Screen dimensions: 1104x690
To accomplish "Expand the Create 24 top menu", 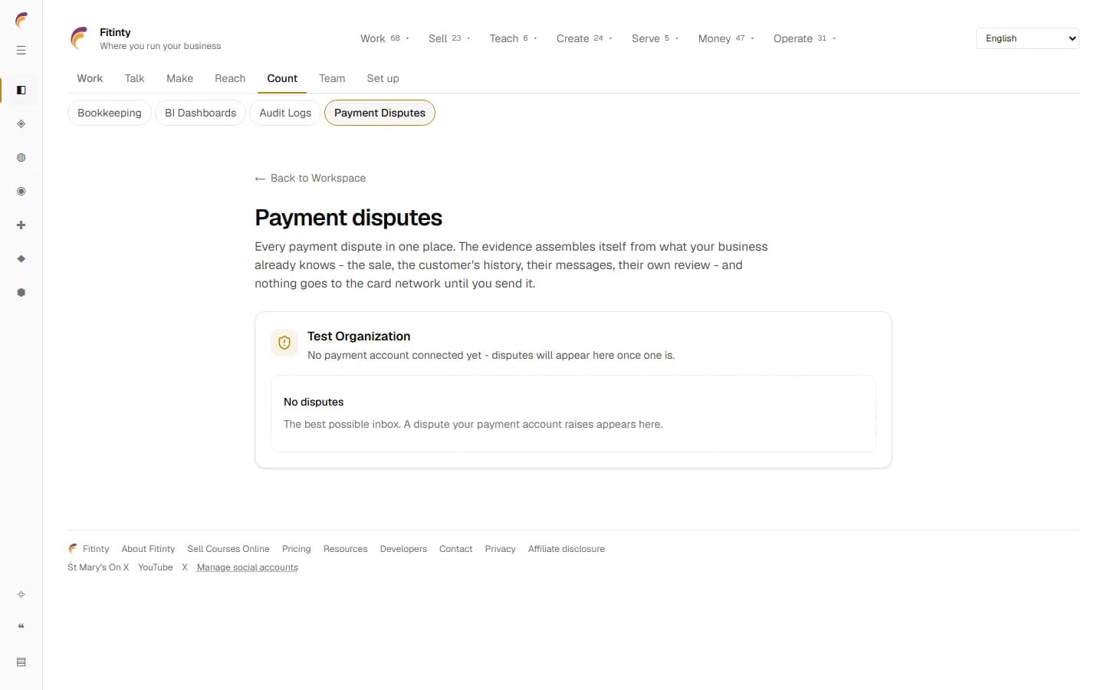I will click(584, 38).
